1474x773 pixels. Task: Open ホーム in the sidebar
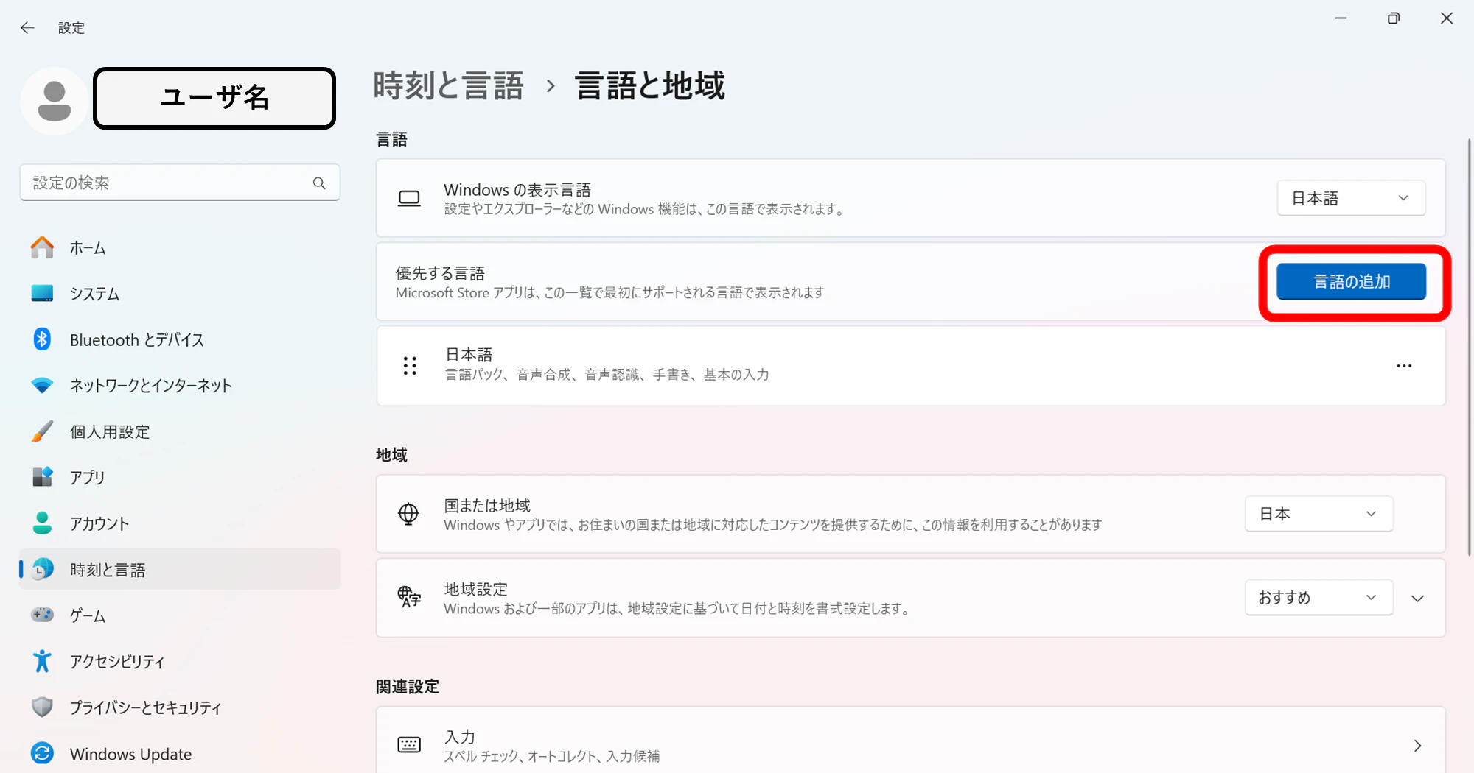click(x=180, y=248)
